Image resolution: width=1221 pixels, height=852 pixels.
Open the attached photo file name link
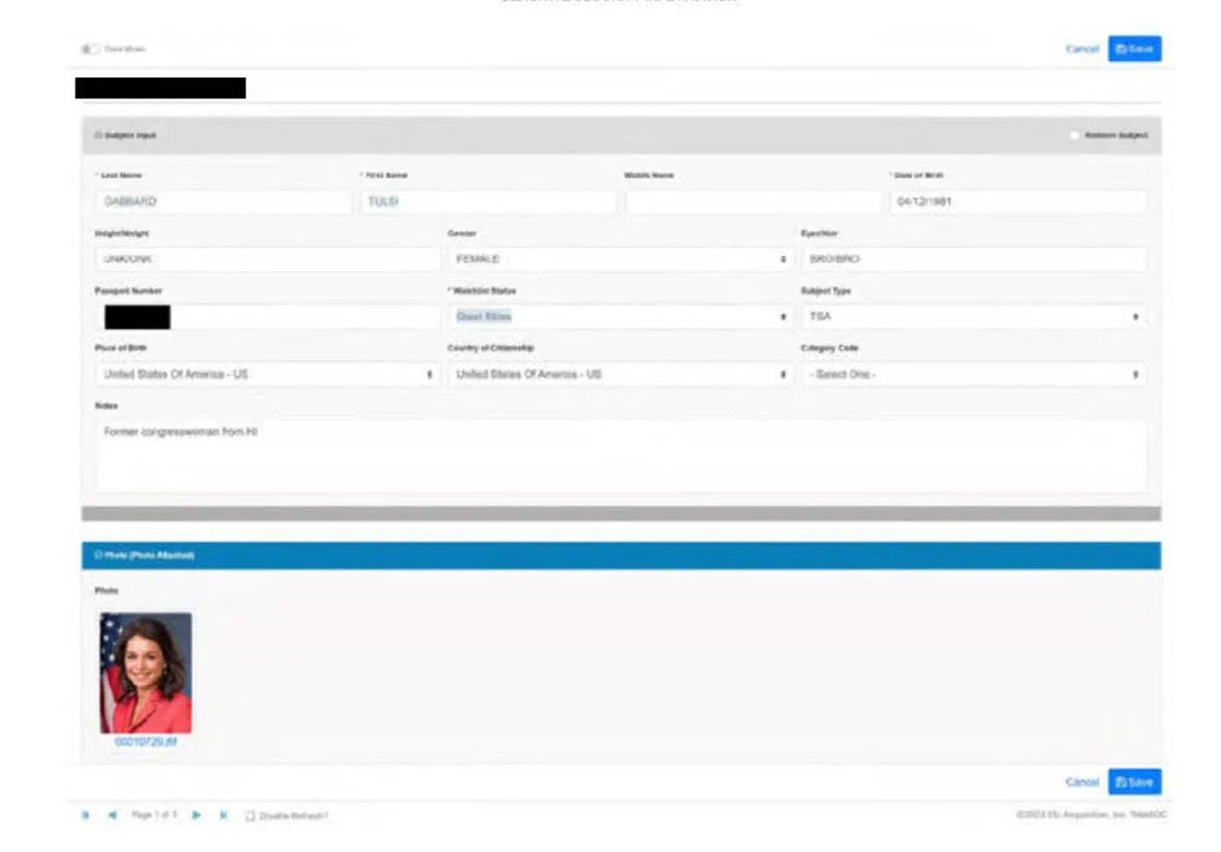pos(146,742)
